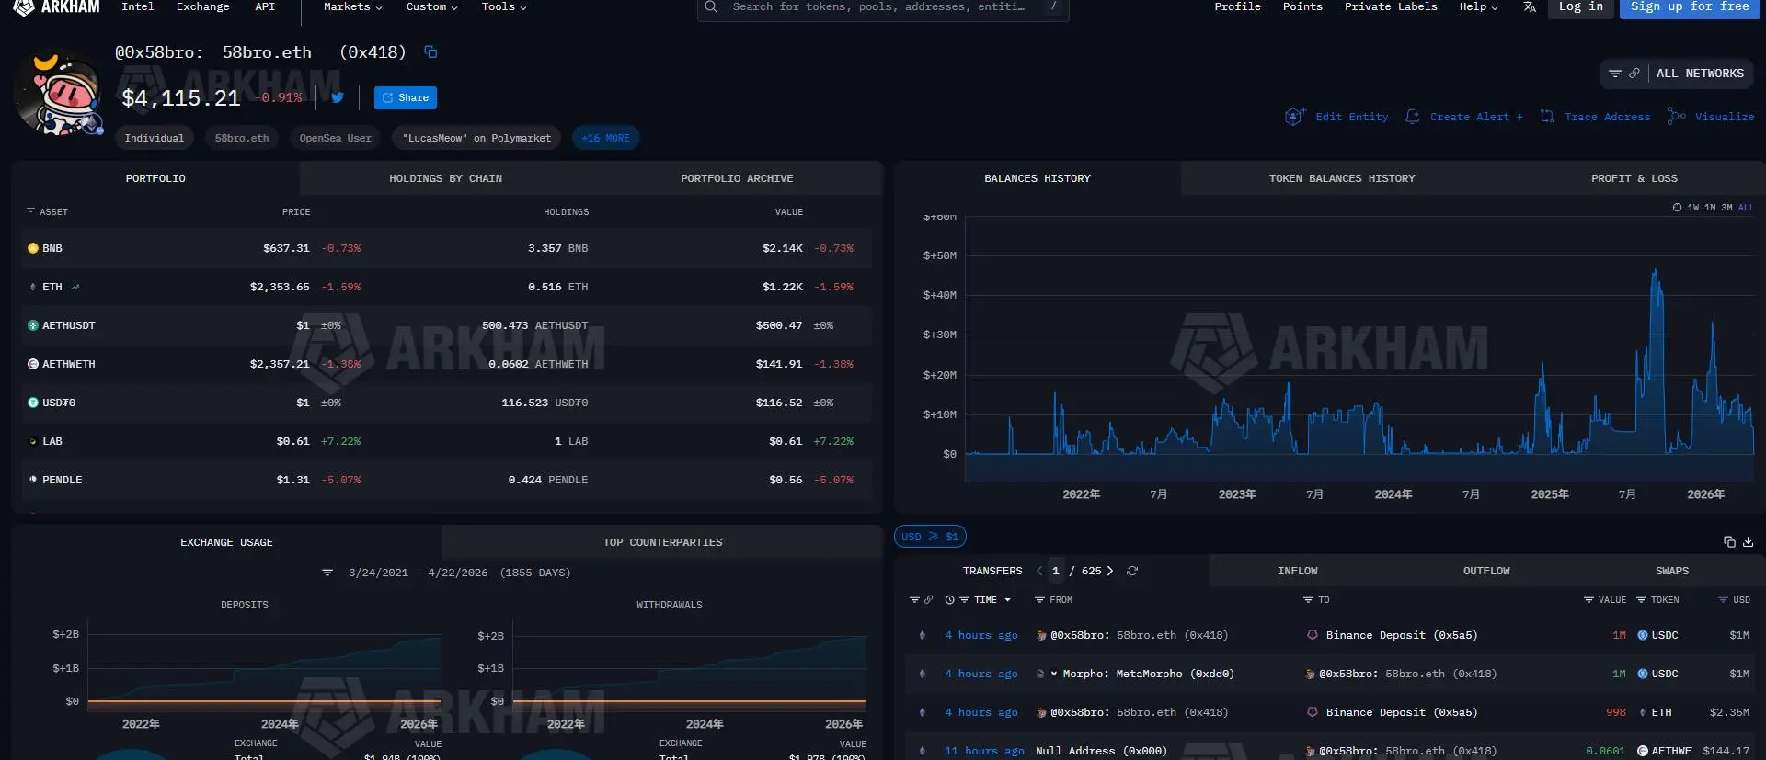This screenshot has width=1766, height=760.
Task: Click the transfers refresh icon
Action: click(1132, 571)
